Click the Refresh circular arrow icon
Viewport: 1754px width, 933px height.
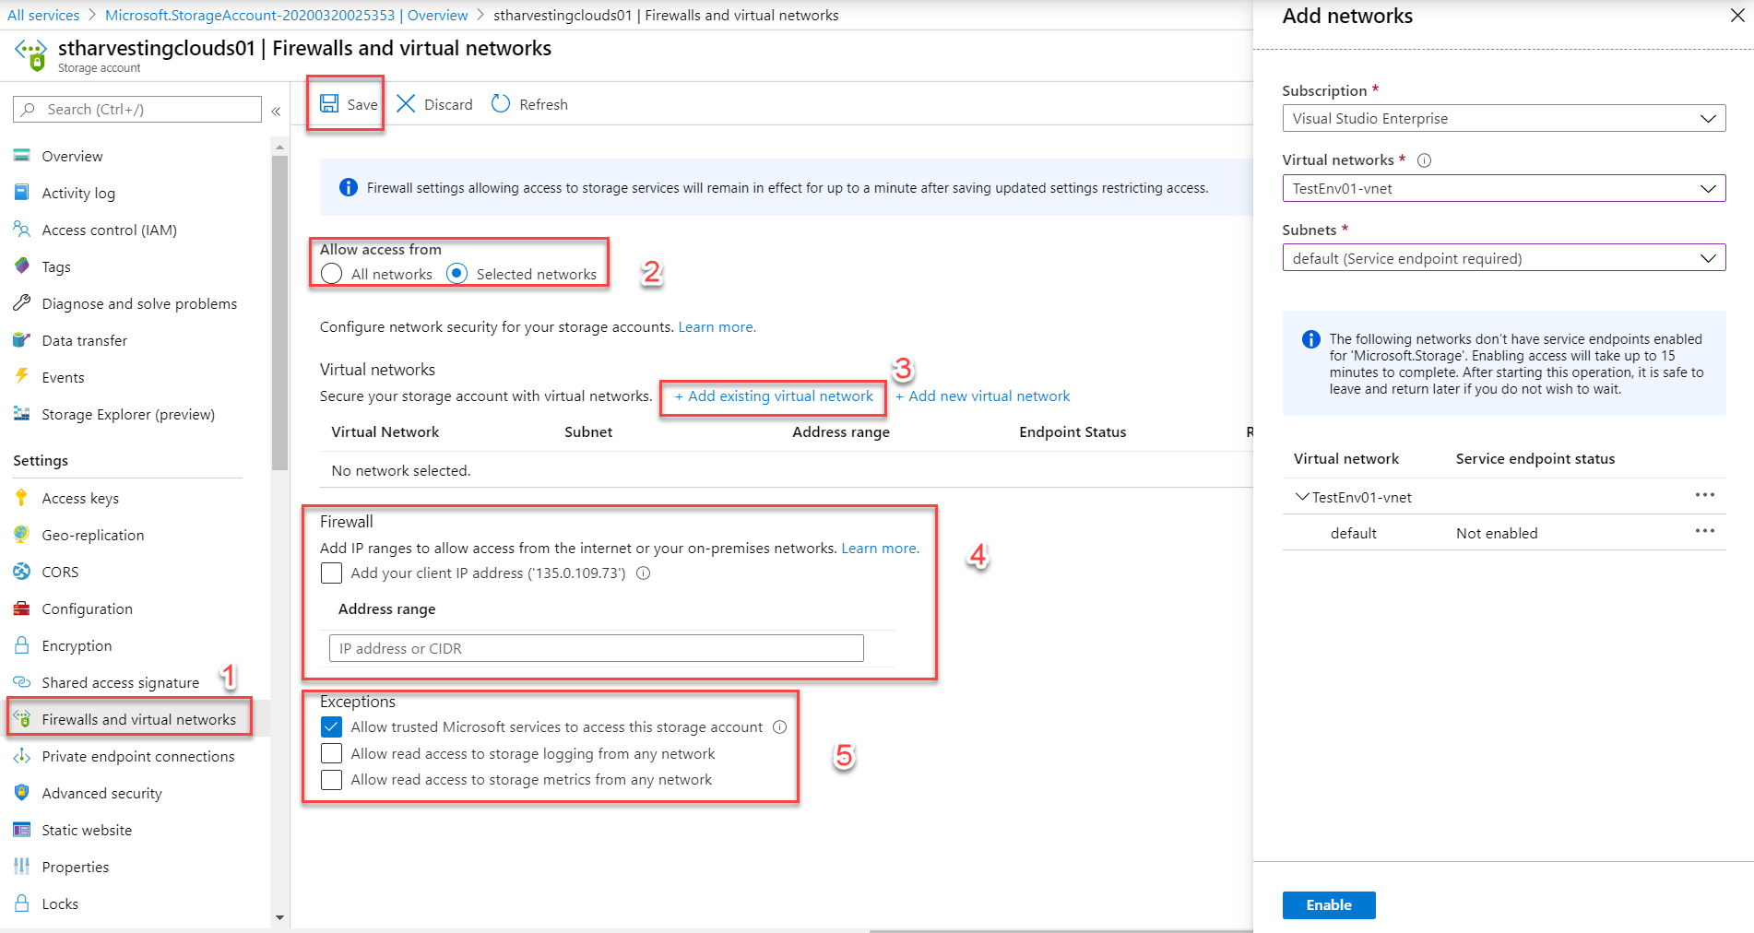[501, 103]
